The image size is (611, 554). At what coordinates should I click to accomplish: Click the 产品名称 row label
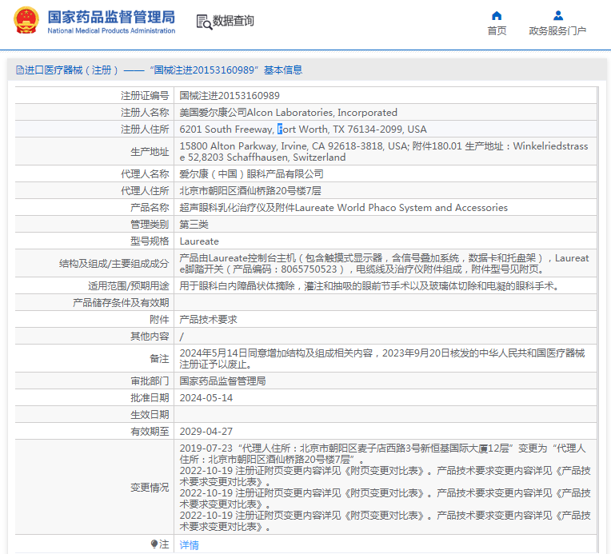150,208
